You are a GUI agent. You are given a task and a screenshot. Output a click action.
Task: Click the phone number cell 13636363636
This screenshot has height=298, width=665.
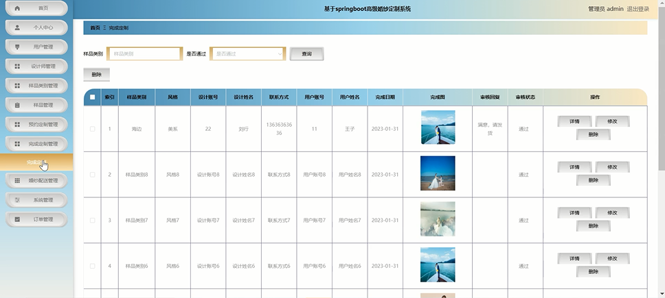point(279,129)
